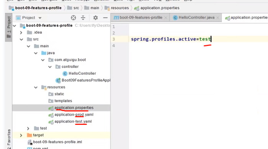Select the .idea folder in tree

(x=38, y=32)
